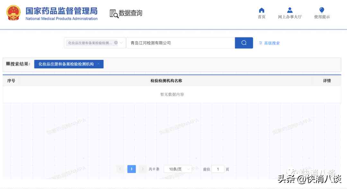
Task: Open the search category dropdown chevron
Action: (121, 43)
